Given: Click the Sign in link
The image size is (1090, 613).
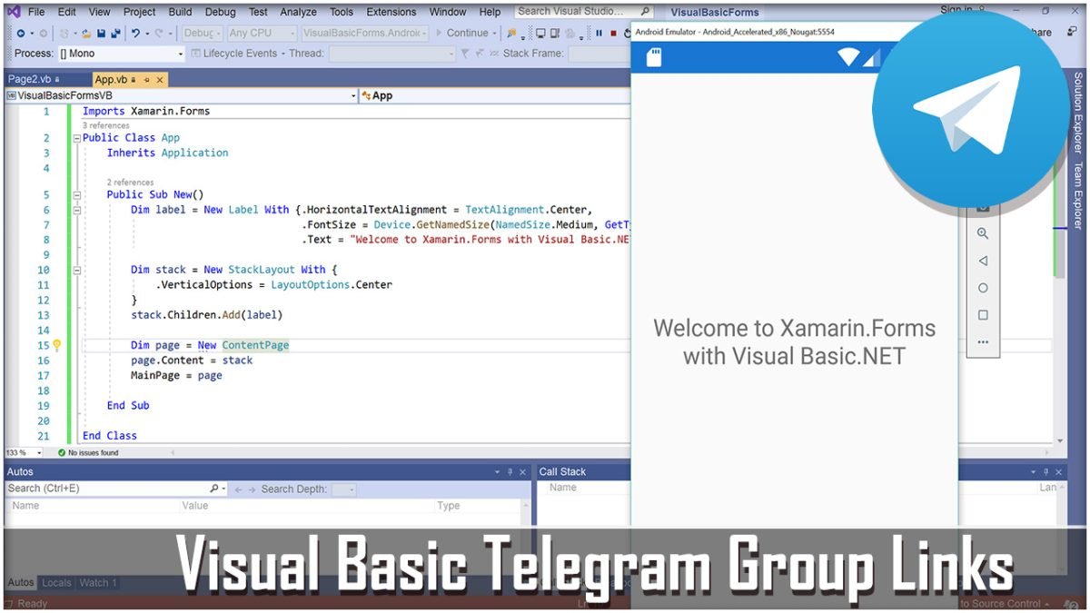Looking at the screenshot, I should coord(955,9).
